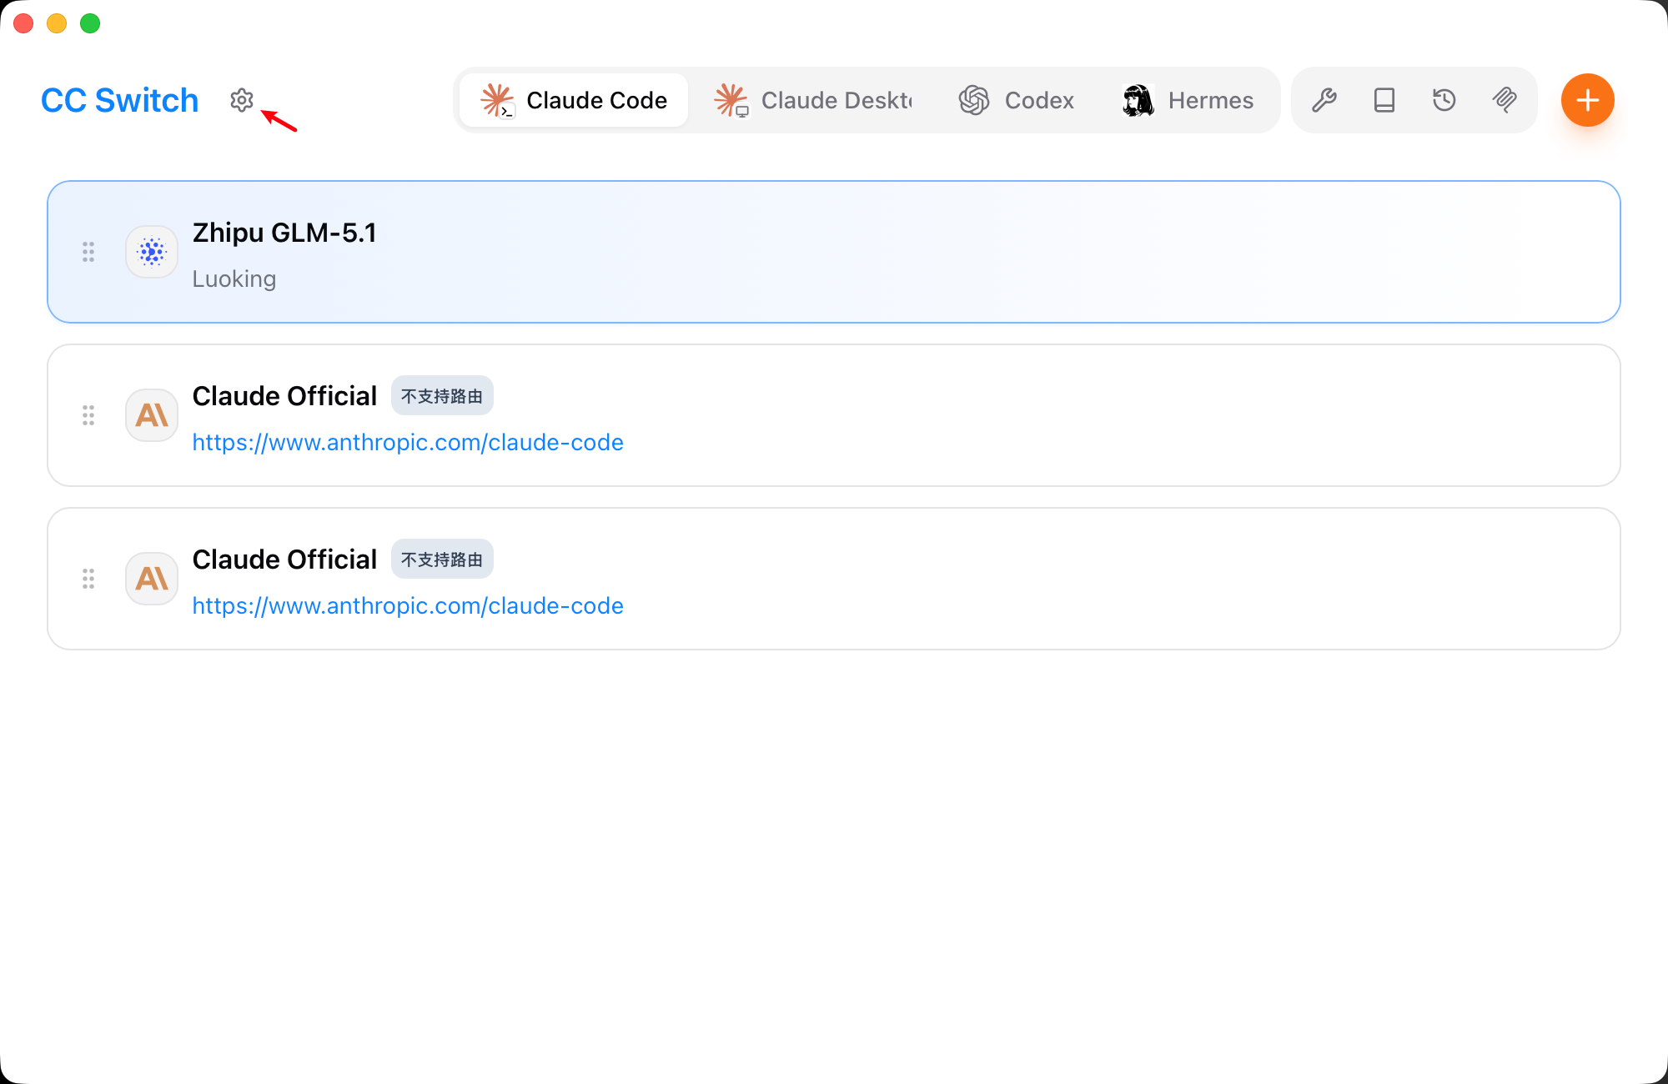
Task: Open the Codex tab
Action: coord(1017,100)
